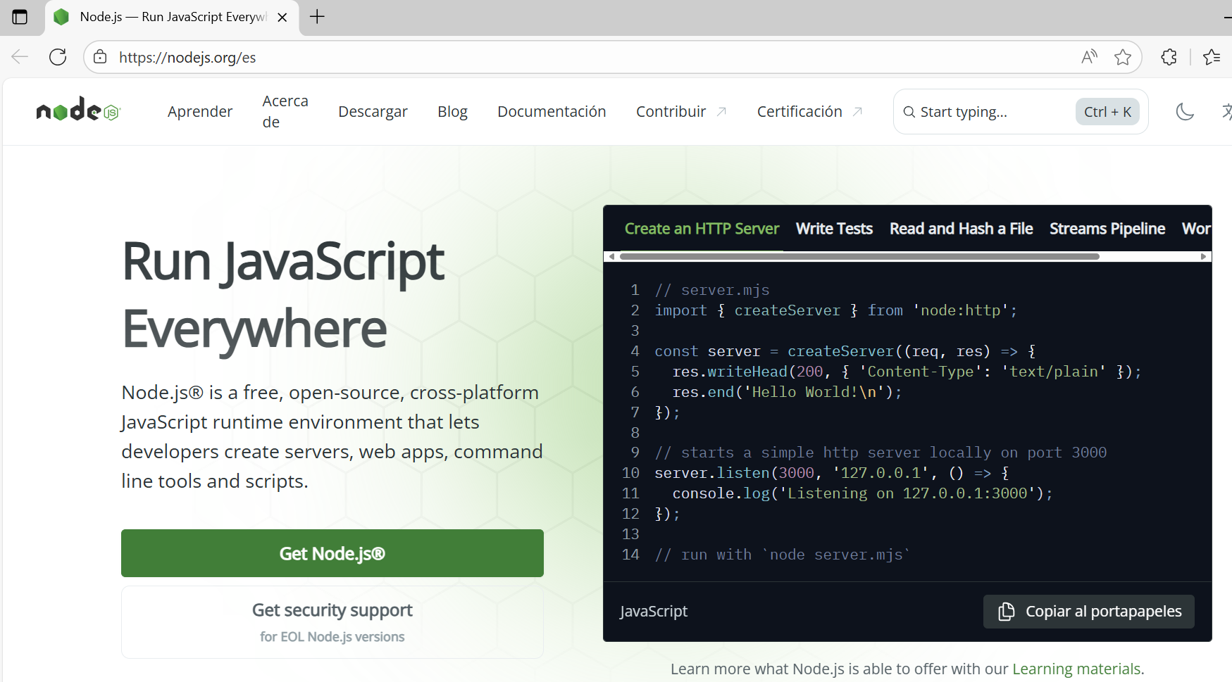Click the Node.js logo
The image size is (1232, 682).
77,109
